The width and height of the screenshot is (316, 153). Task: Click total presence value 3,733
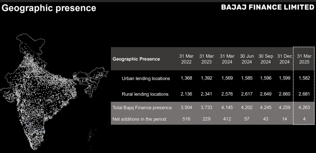206,108
